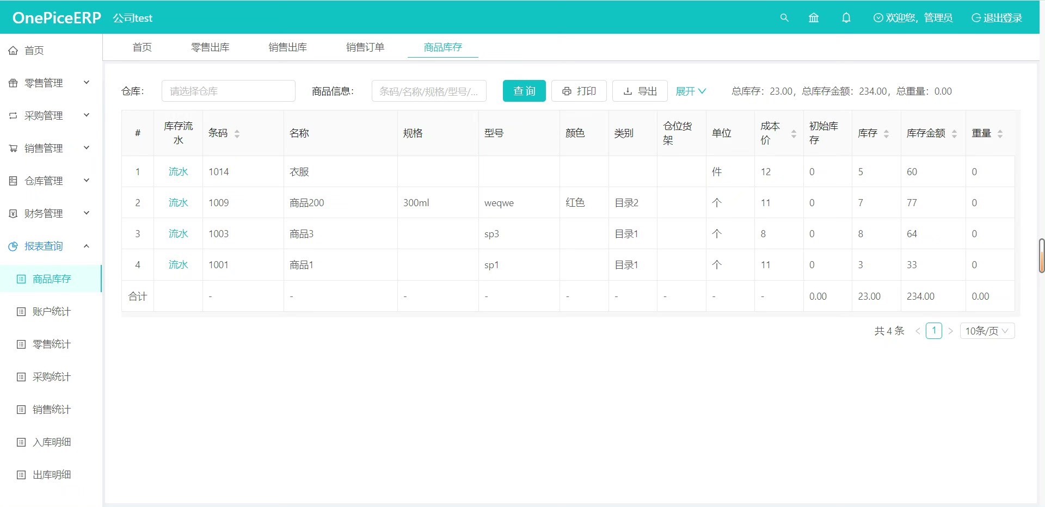Click the 销售管理 cart icon in sidebar
This screenshot has width=1045, height=507.
click(13, 149)
